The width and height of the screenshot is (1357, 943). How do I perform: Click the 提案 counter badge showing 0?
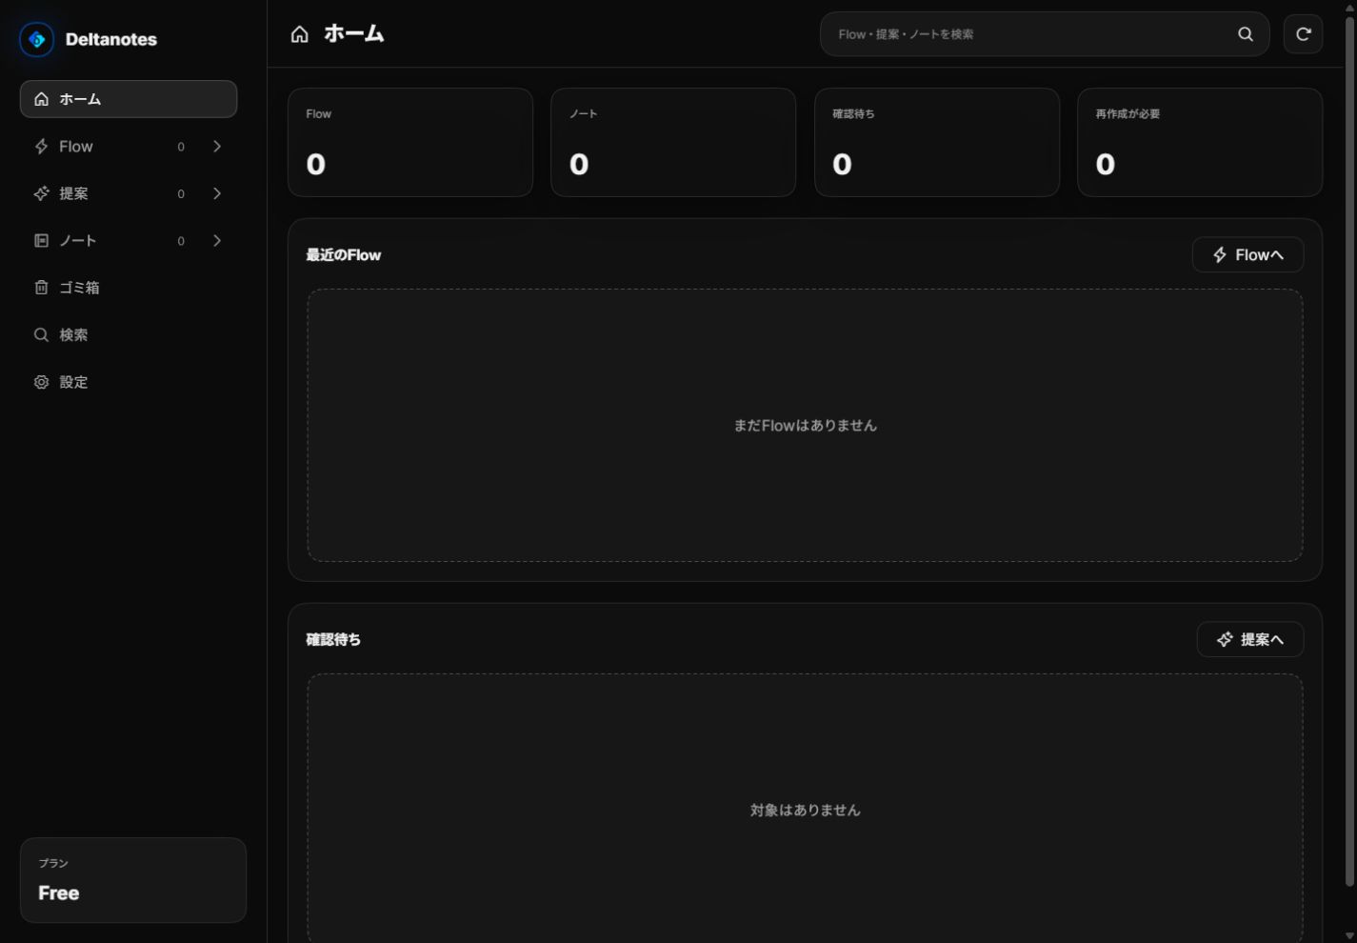181,194
